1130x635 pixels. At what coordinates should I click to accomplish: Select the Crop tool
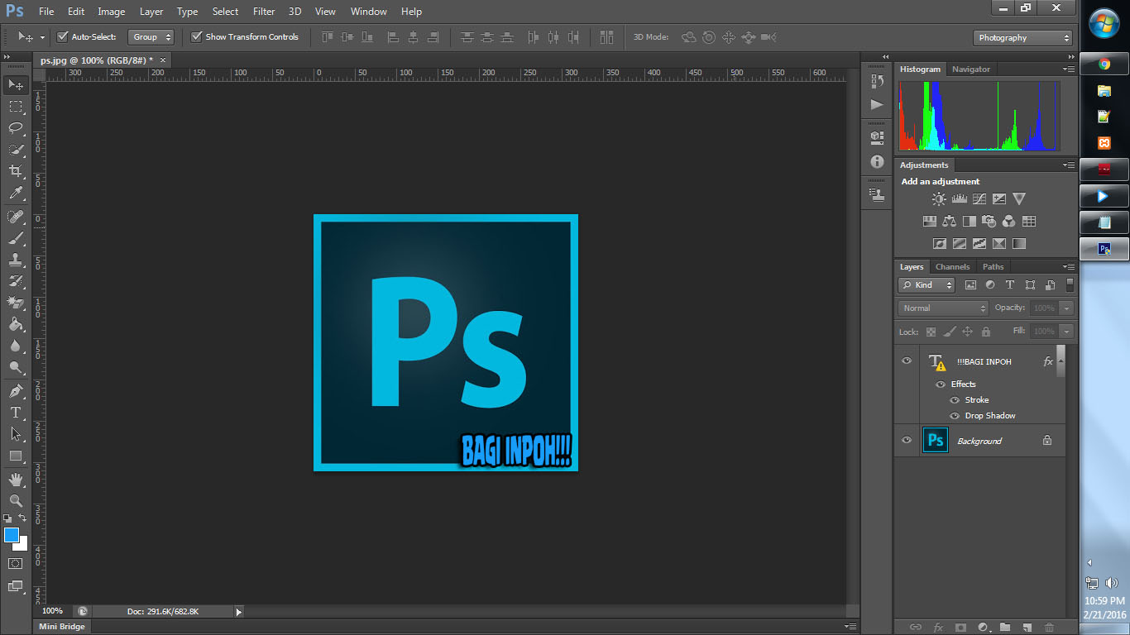coord(15,171)
